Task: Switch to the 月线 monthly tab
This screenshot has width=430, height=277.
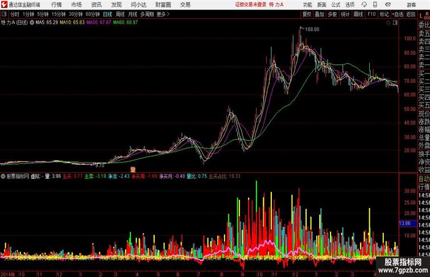Action: (133, 14)
